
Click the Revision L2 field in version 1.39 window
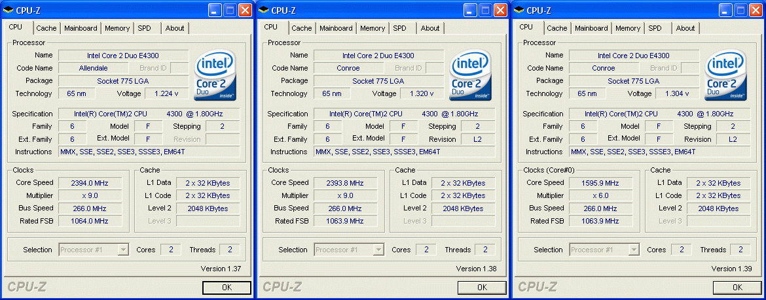(x=733, y=139)
